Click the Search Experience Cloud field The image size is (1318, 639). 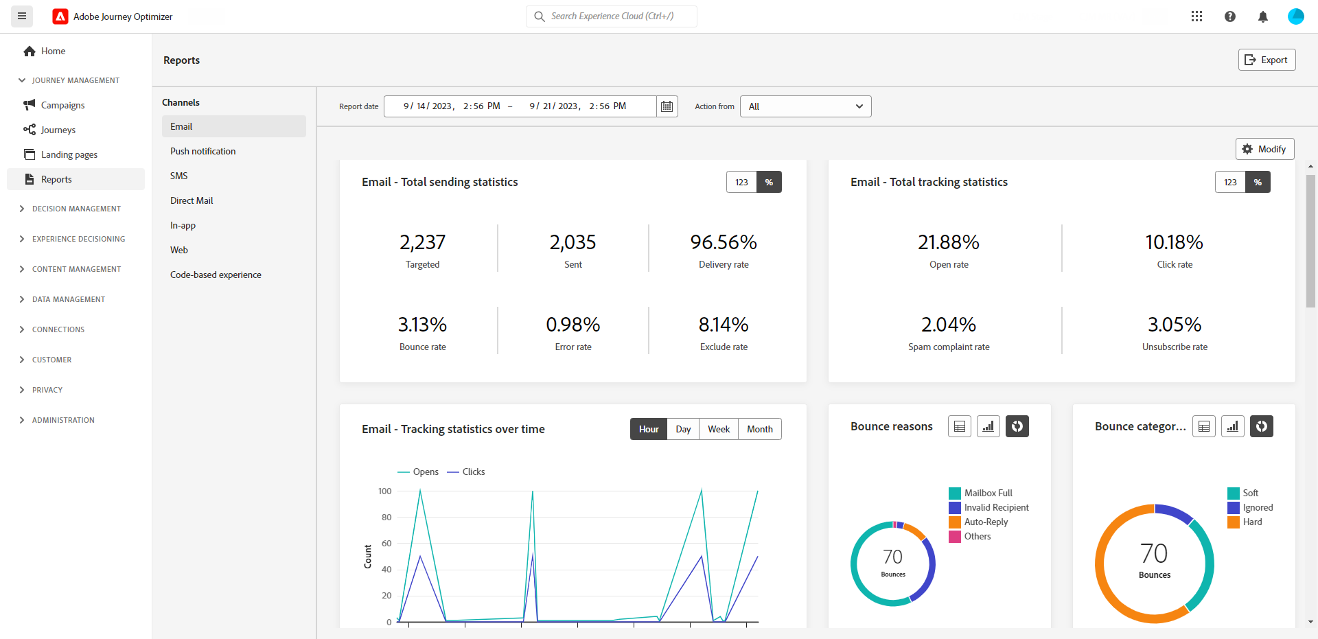click(612, 16)
